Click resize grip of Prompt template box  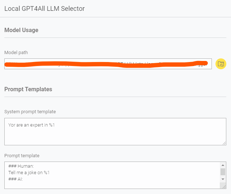point(224,187)
